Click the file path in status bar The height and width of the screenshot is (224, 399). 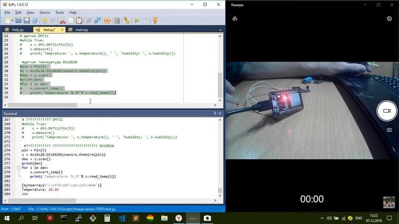pos(72,209)
